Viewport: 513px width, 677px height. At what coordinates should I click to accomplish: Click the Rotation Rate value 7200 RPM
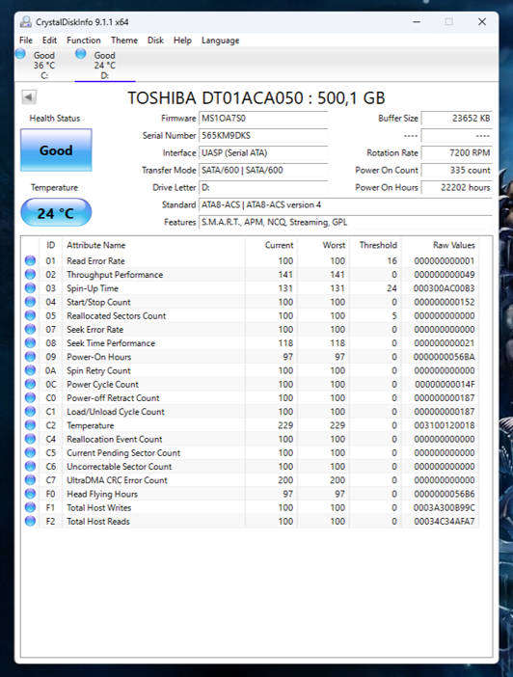coord(457,152)
